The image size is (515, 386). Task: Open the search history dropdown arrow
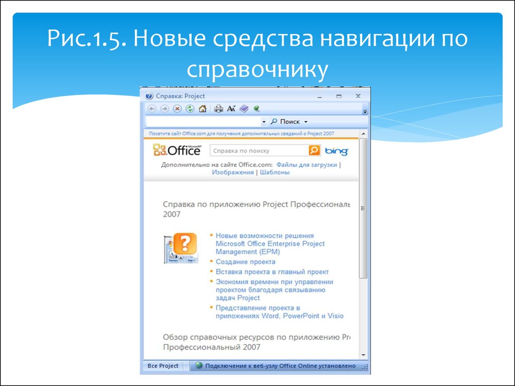click(x=264, y=122)
